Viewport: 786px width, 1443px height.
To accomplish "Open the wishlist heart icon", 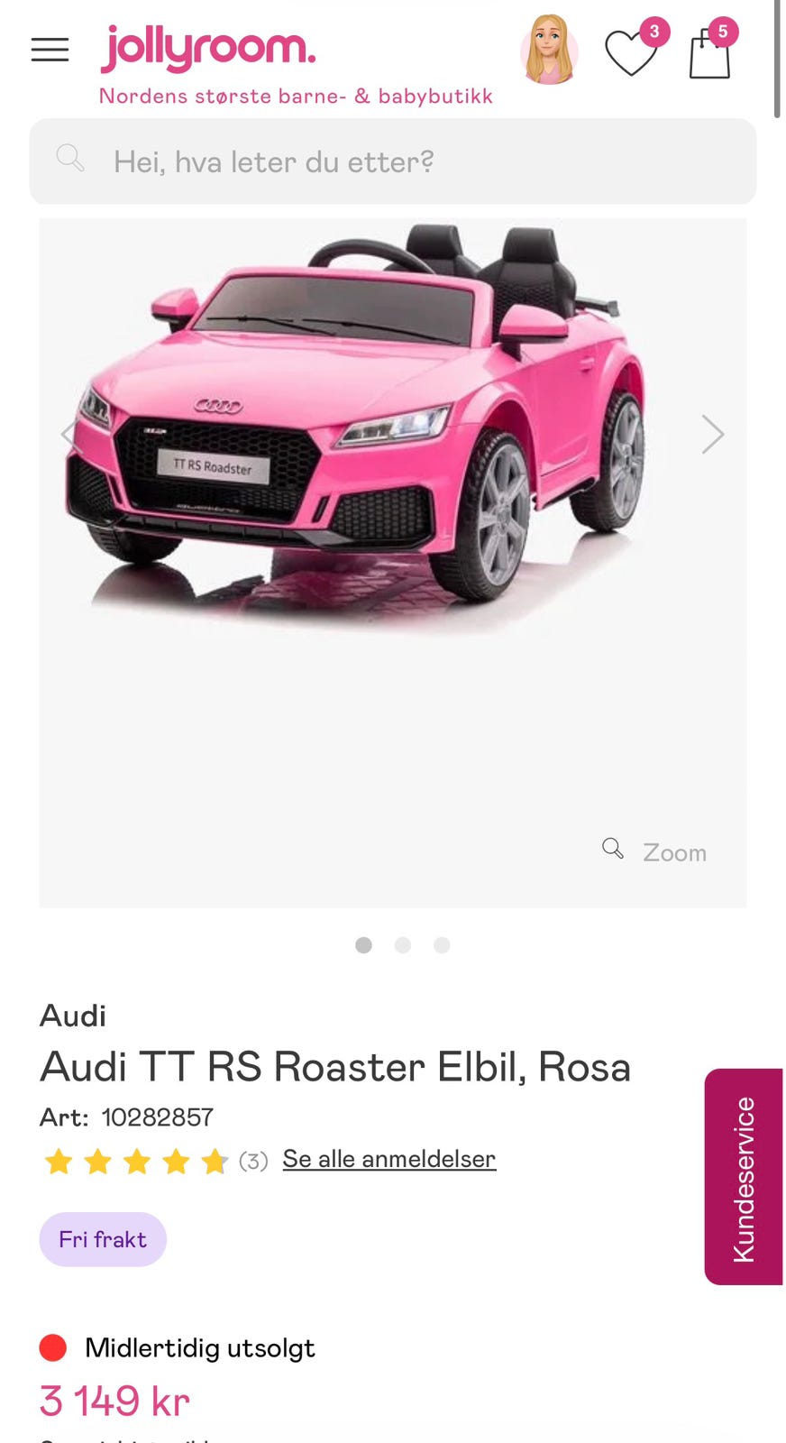I will [x=631, y=53].
